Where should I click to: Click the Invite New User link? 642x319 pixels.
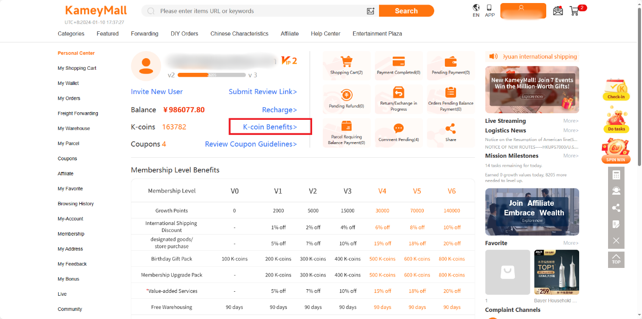(157, 92)
